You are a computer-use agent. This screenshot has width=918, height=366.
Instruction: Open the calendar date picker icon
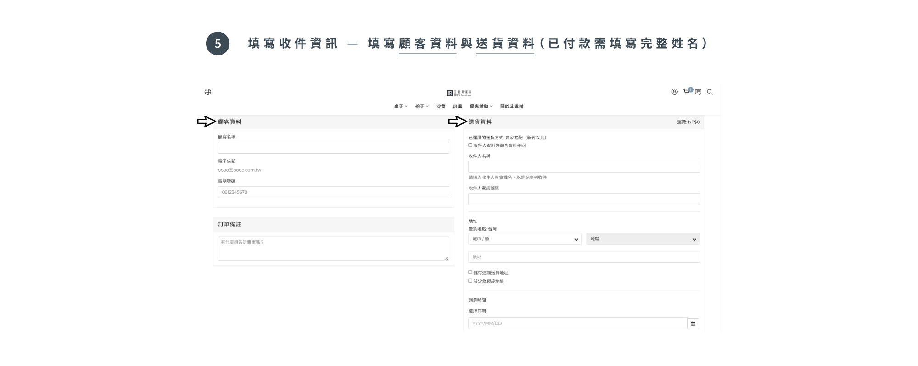(x=693, y=323)
